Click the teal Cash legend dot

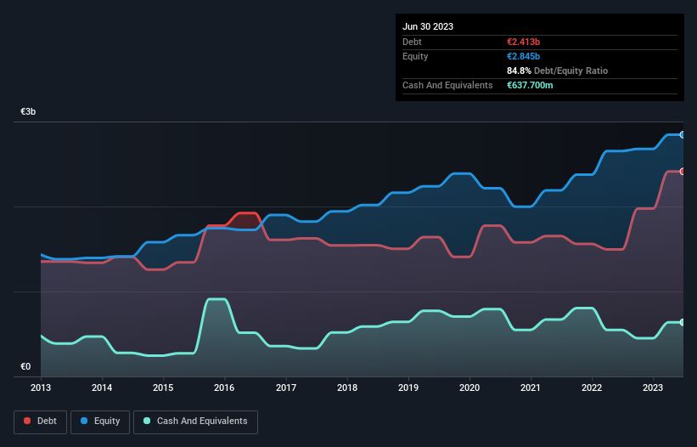(x=147, y=421)
